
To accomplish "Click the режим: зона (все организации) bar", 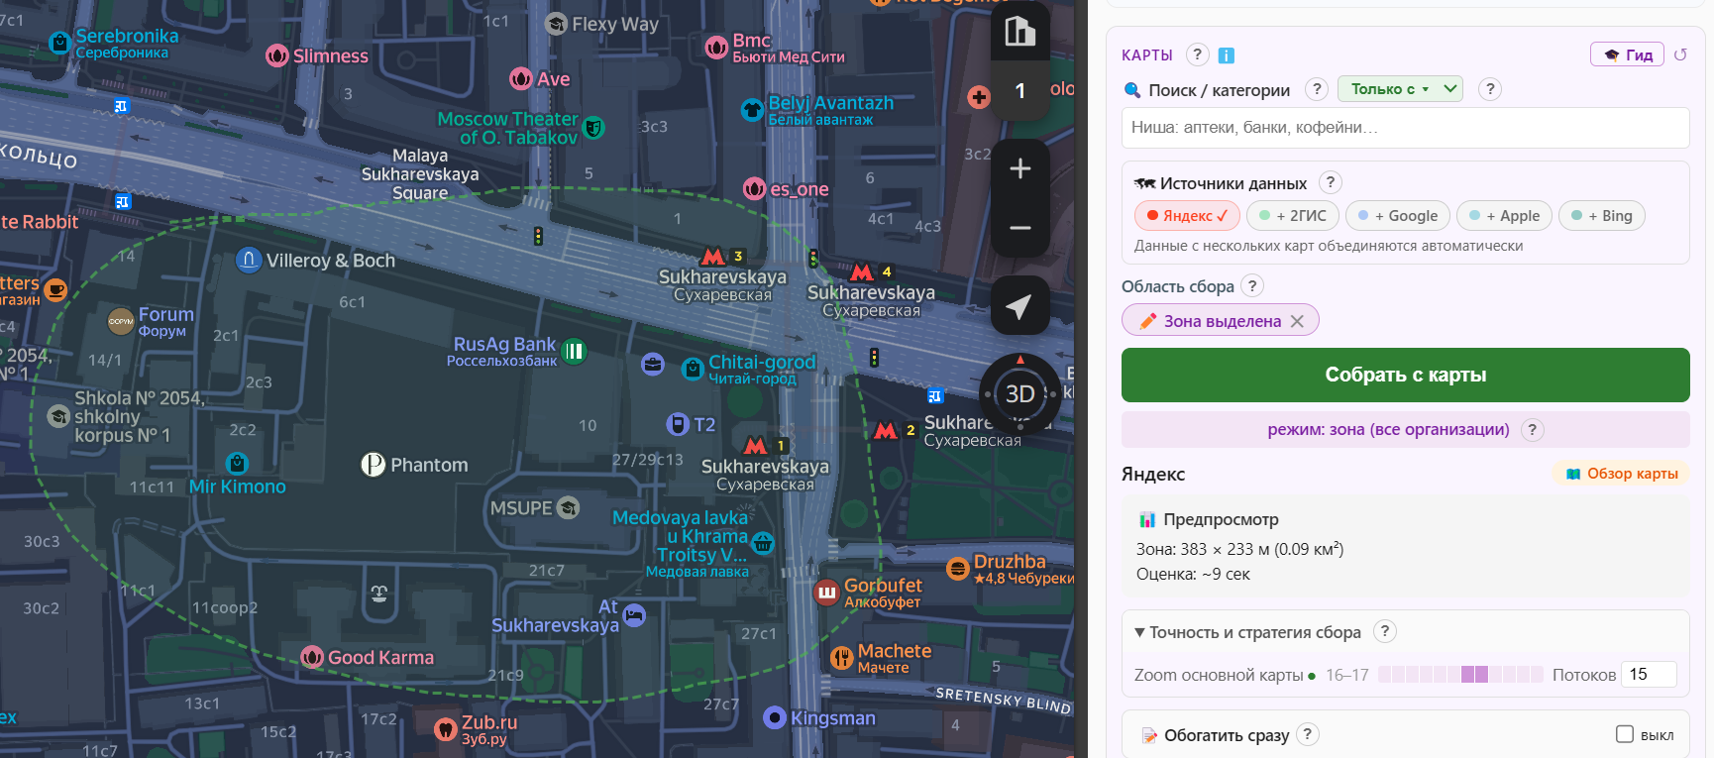I will tap(1406, 429).
